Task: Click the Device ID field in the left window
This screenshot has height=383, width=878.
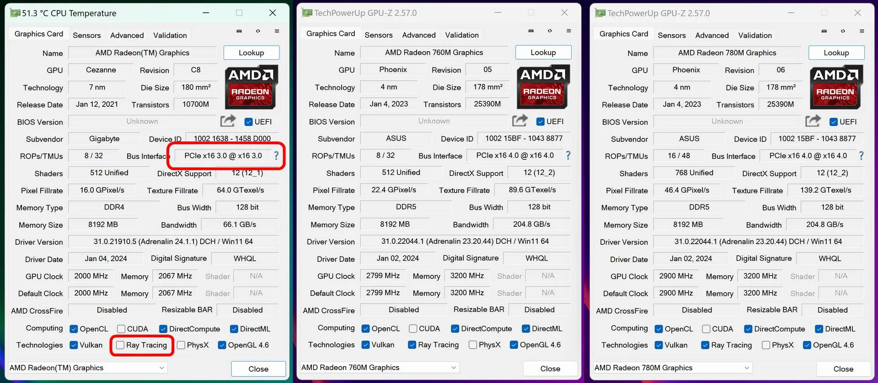Action: pos(232,139)
